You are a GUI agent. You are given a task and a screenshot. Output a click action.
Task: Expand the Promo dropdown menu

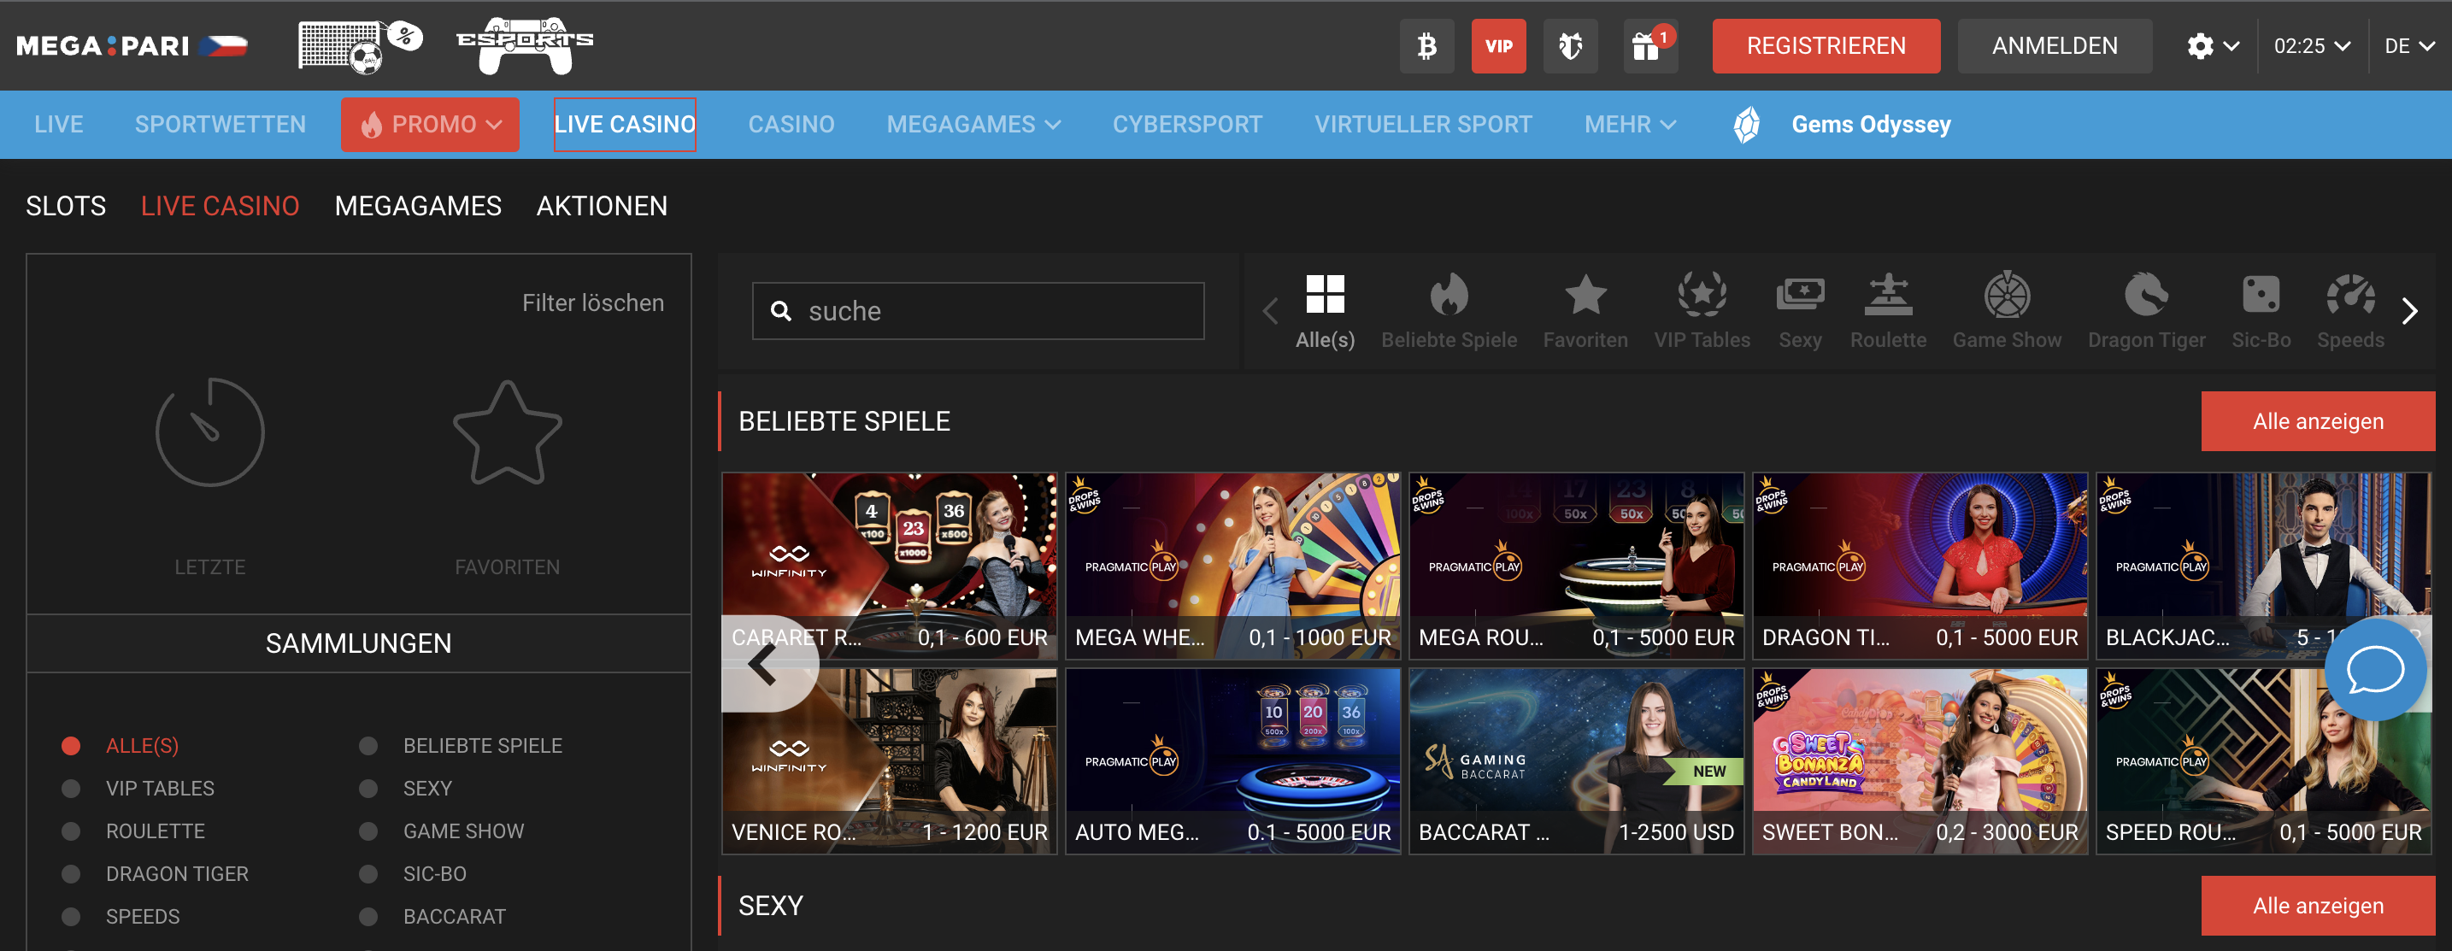point(430,125)
